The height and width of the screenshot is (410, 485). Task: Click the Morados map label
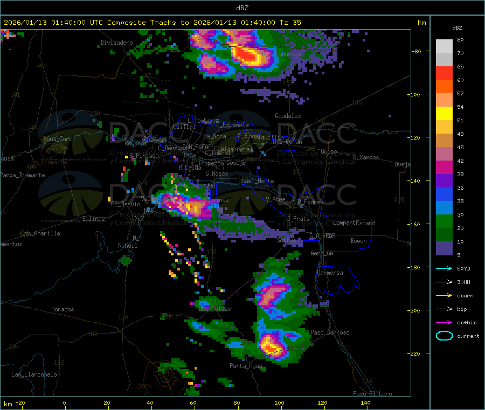(x=63, y=309)
